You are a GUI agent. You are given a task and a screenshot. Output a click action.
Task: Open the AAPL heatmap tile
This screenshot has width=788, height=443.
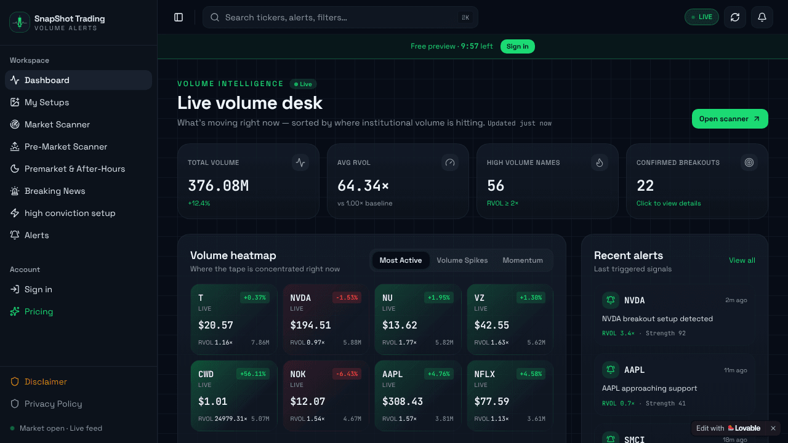pyautogui.click(x=418, y=396)
